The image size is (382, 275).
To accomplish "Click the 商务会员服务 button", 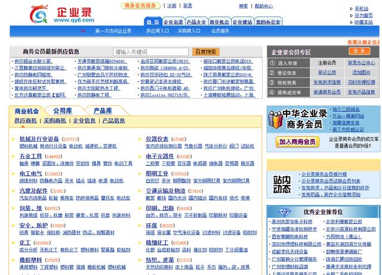I will (x=140, y=5).
